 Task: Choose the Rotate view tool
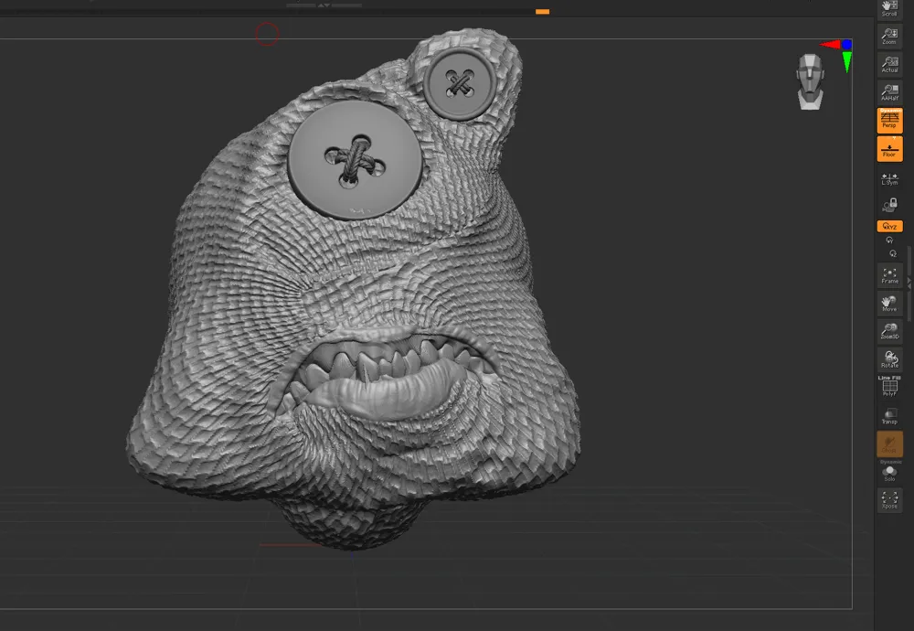[x=889, y=358]
